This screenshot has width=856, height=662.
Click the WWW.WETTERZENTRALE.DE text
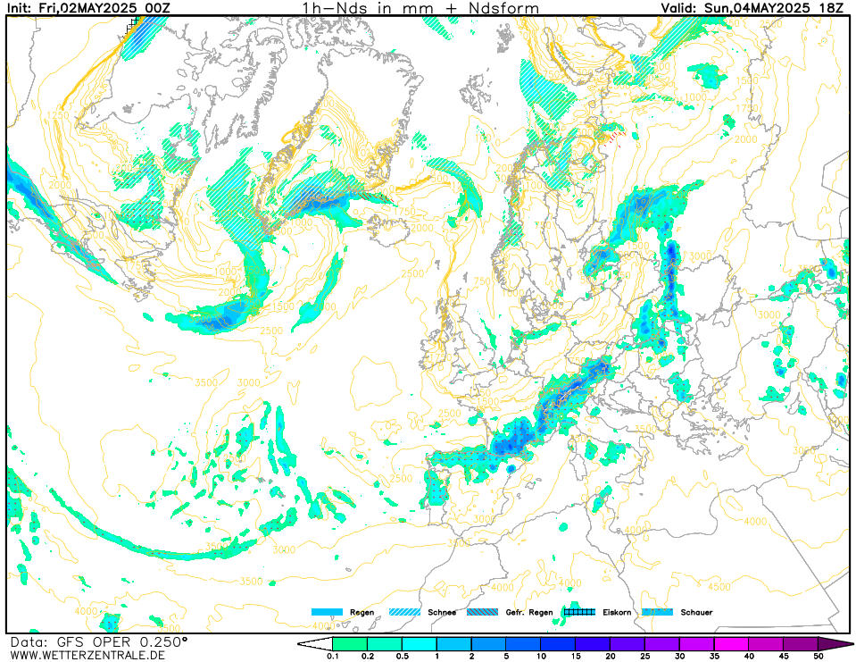[87, 655]
